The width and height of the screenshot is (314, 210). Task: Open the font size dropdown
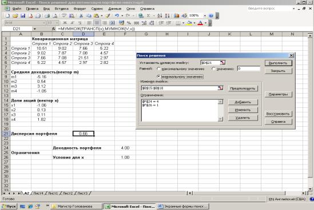point(57,23)
